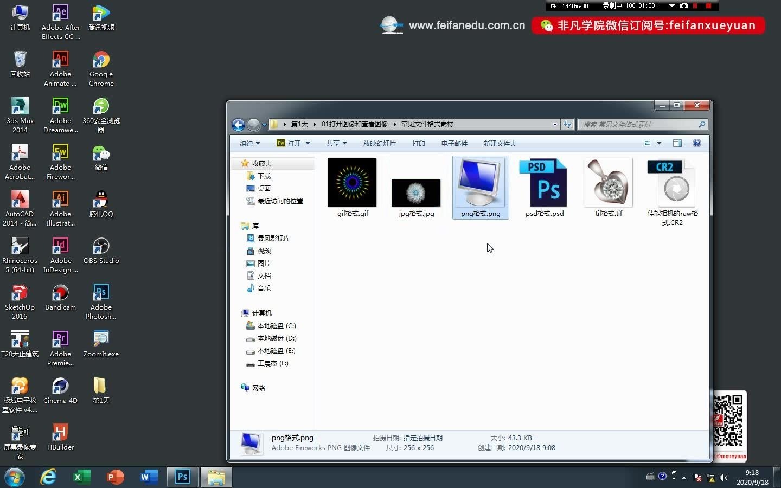The width and height of the screenshot is (781, 488).
Task: Switch to Photoshop in the taskbar
Action: coord(182,477)
